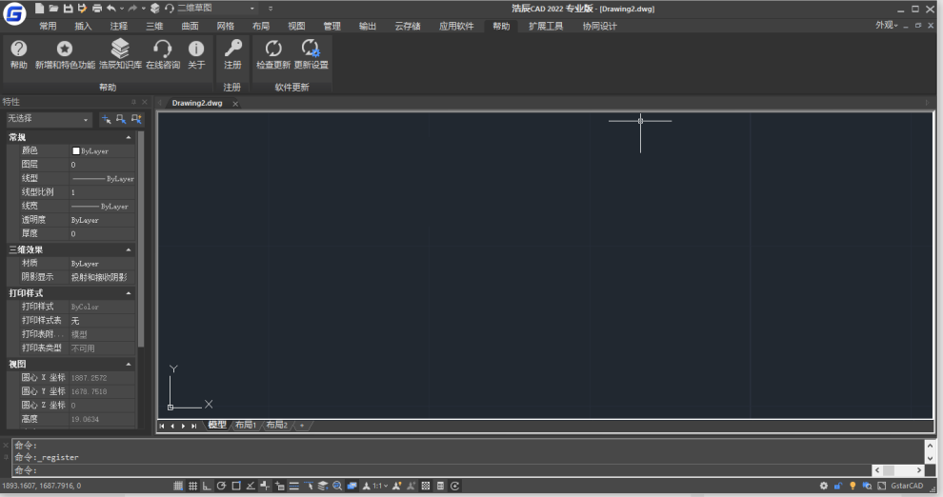Click the 线型比例 value field
Screen dimensions: 943x497
(102, 192)
